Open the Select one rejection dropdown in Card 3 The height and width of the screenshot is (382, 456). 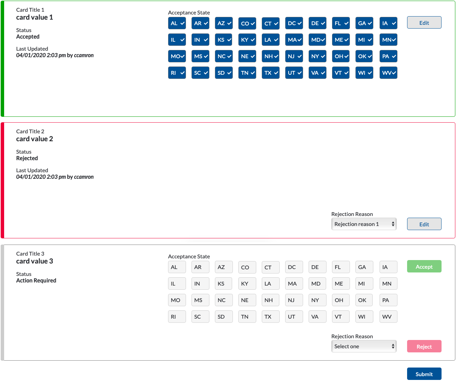click(x=364, y=346)
